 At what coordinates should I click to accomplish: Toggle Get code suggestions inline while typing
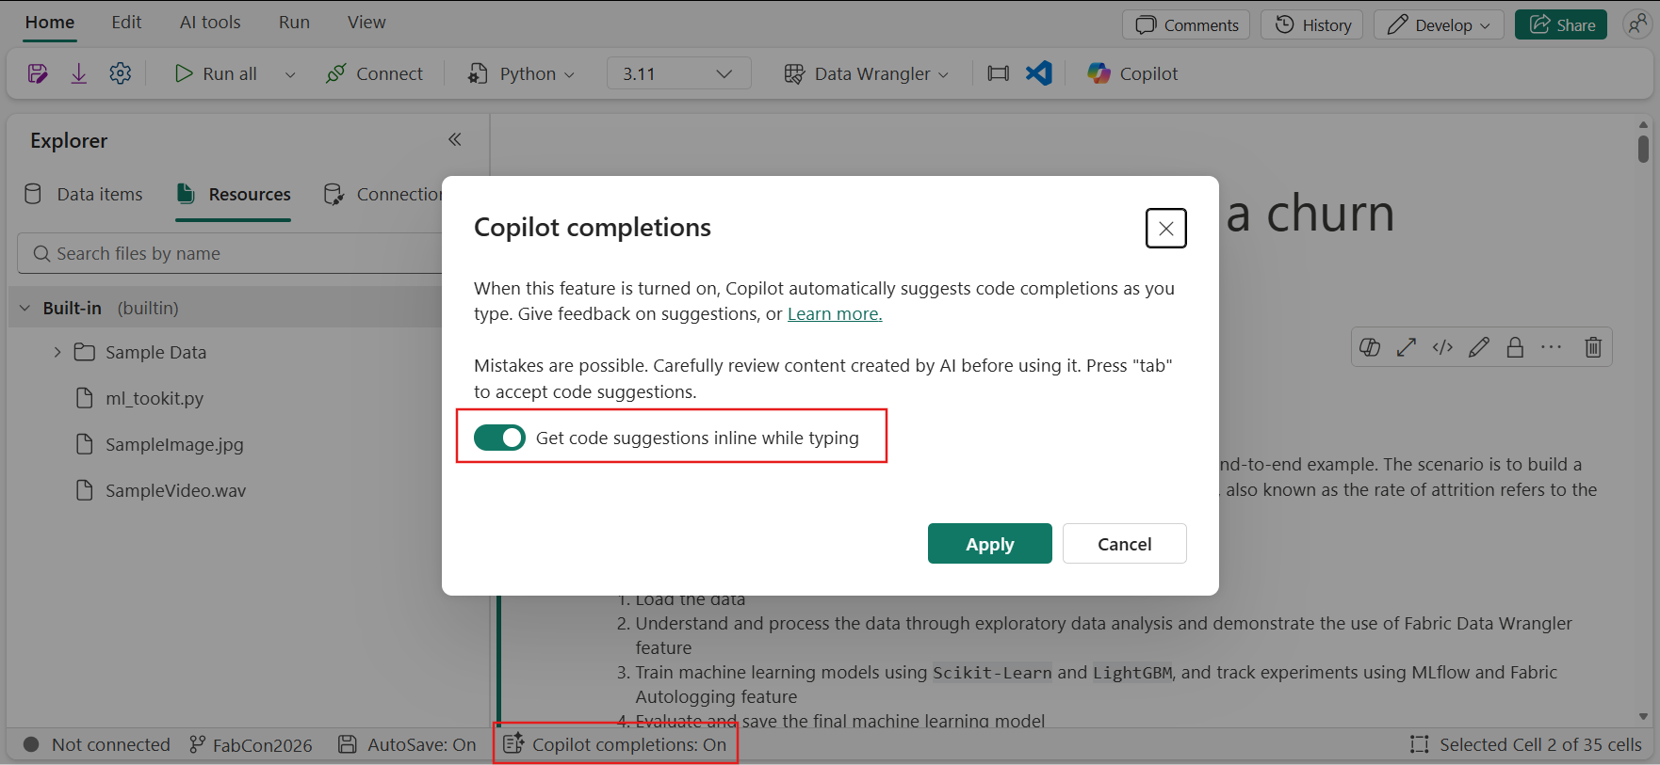click(499, 438)
